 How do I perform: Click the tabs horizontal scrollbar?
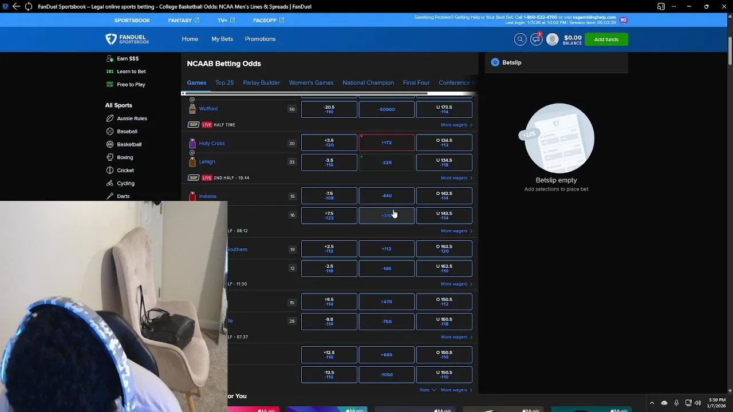305,93
